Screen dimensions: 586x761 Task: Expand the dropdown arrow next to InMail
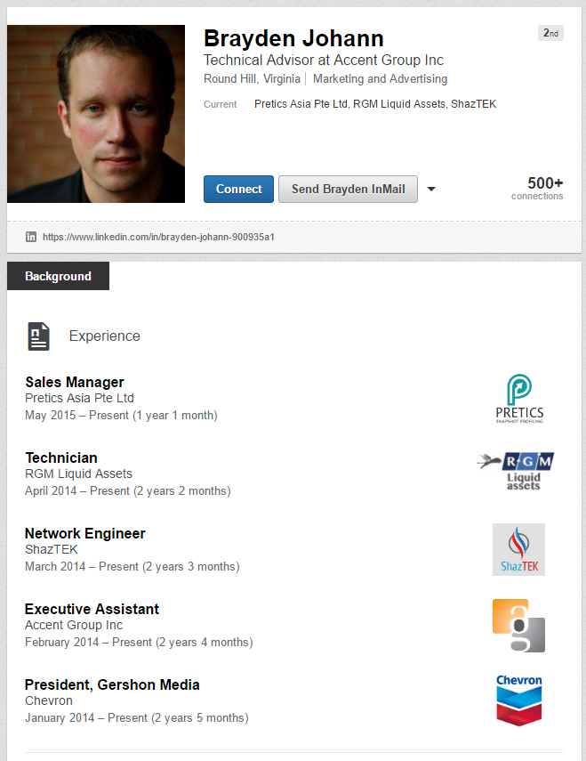tap(431, 189)
